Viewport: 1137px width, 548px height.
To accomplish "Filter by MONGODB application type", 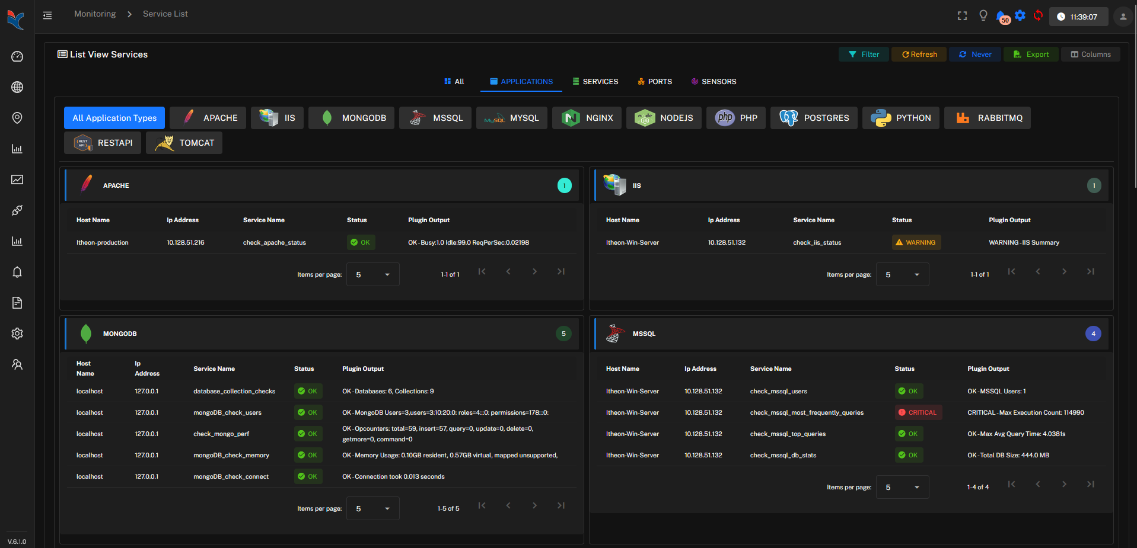I will pos(351,118).
